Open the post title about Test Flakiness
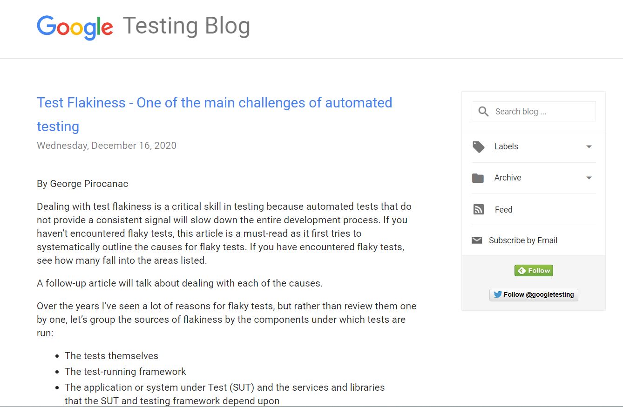This screenshot has height=407, width=623. click(x=214, y=102)
